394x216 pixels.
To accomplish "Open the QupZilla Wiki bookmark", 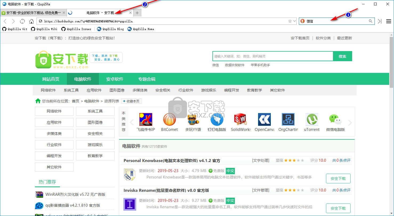I will 44,29.
